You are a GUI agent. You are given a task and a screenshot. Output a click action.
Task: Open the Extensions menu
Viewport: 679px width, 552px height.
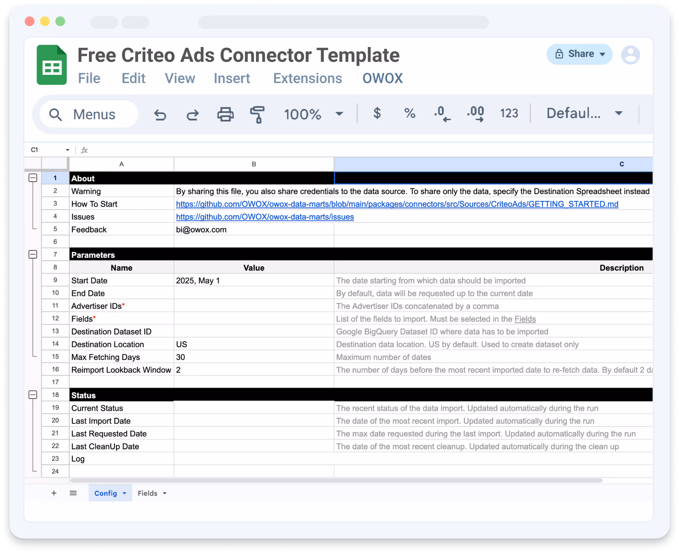click(x=307, y=78)
